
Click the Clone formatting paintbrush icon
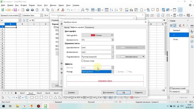58,10
